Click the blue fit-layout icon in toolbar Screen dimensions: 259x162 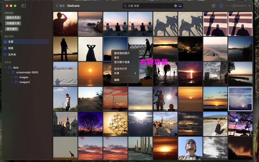point(221,6)
